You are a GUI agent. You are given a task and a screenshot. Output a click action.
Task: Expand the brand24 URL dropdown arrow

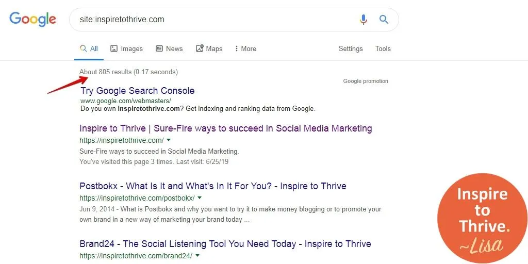(197, 255)
